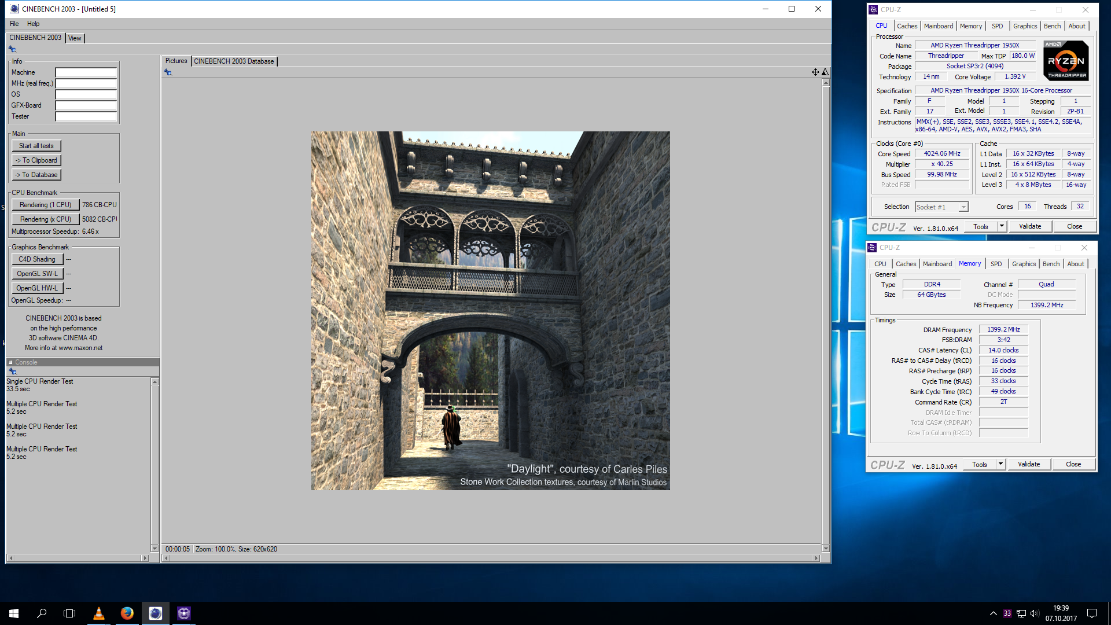Run Rendering (x CPU) benchmark
This screenshot has width=1111, height=625.
click(x=45, y=219)
